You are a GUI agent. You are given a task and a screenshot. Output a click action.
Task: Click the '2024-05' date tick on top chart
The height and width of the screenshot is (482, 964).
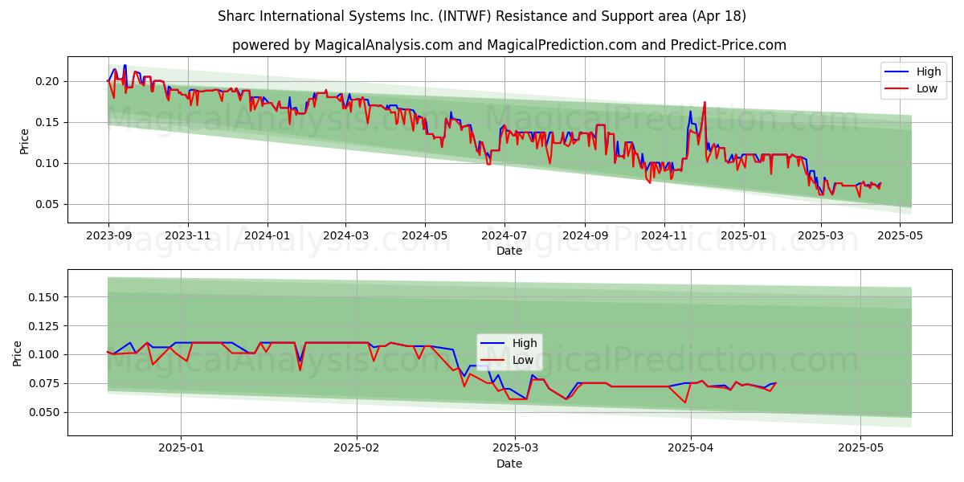[424, 236]
